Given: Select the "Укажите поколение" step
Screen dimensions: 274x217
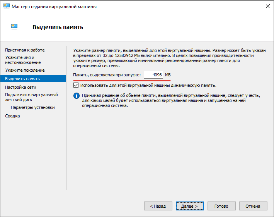Looking at the screenshot, I should [x=25, y=70].
